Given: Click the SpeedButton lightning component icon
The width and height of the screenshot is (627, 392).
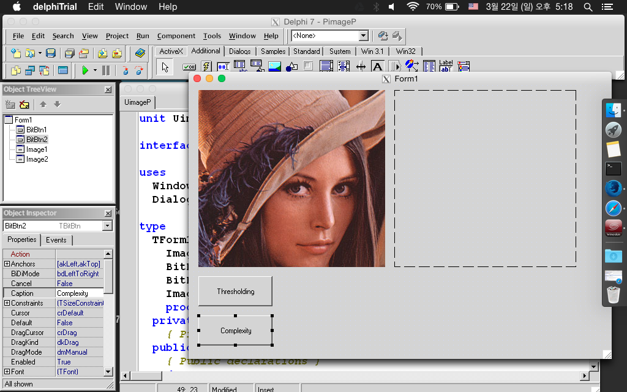Looking at the screenshot, I should tap(206, 67).
